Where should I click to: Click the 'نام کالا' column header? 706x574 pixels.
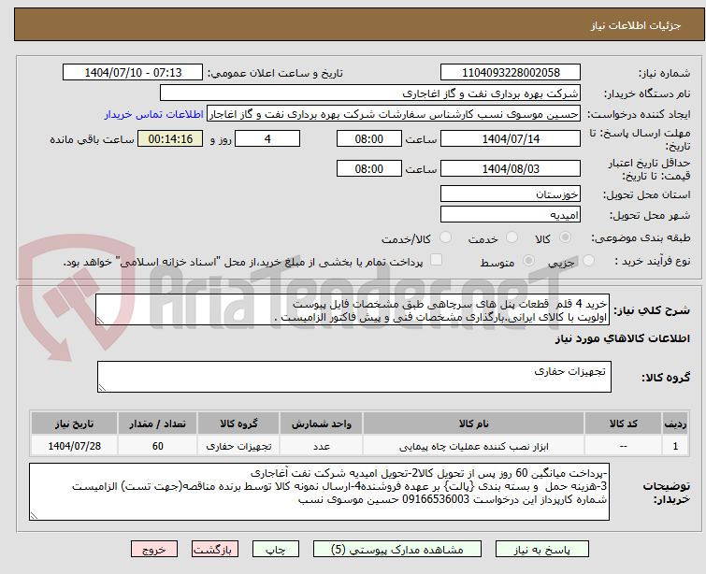pyautogui.click(x=474, y=423)
